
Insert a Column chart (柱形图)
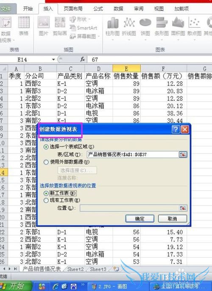point(113,28)
